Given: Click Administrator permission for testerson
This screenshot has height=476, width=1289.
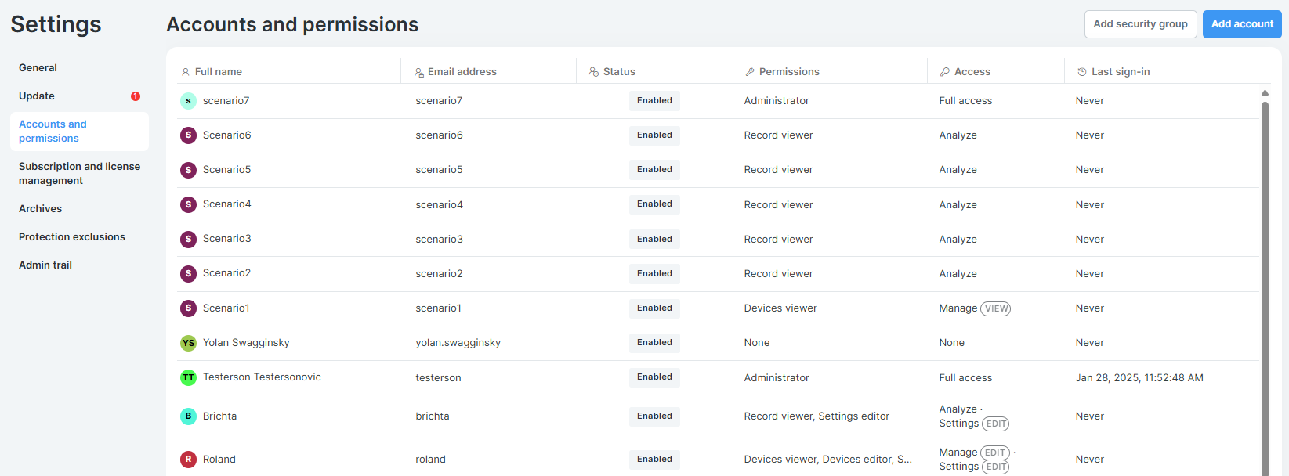Looking at the screenshot, I should [x=777, y=378].
